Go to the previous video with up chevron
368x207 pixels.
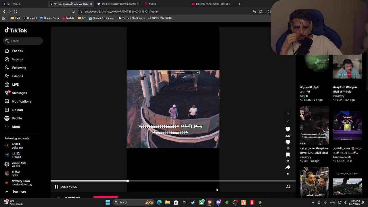click(288, 114)
